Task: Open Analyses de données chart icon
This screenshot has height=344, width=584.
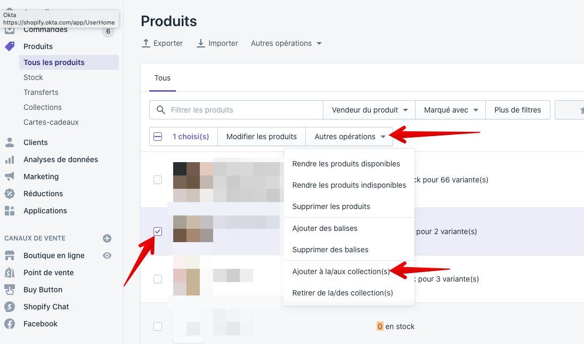Action: coord(10,159)
